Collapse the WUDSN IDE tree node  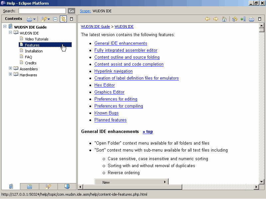pyautogui.click(x=10, y=32)
